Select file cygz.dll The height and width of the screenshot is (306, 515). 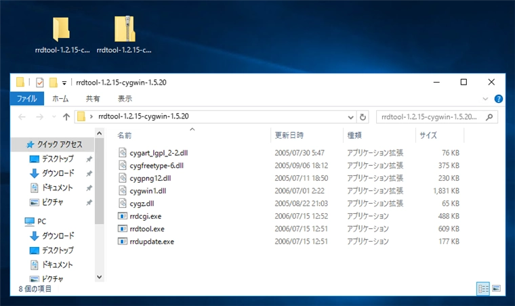(x=142, y=204)
